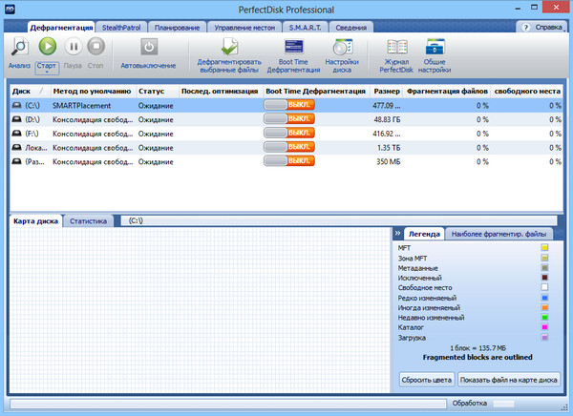Click the Пауза icon in toolbar
This screenshot has height=416, width=573.
tap(72, 46)
